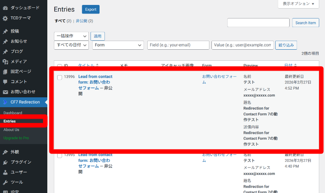Screen dimensions: 325x193
Task: Click the メディア media icon
Action: [x=5, y=62]
